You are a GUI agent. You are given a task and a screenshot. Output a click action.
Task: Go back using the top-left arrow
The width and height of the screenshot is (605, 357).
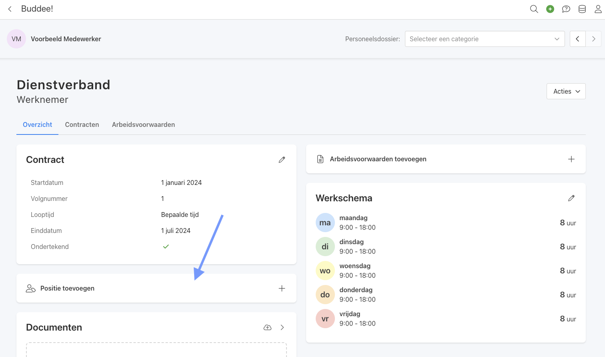10,9
